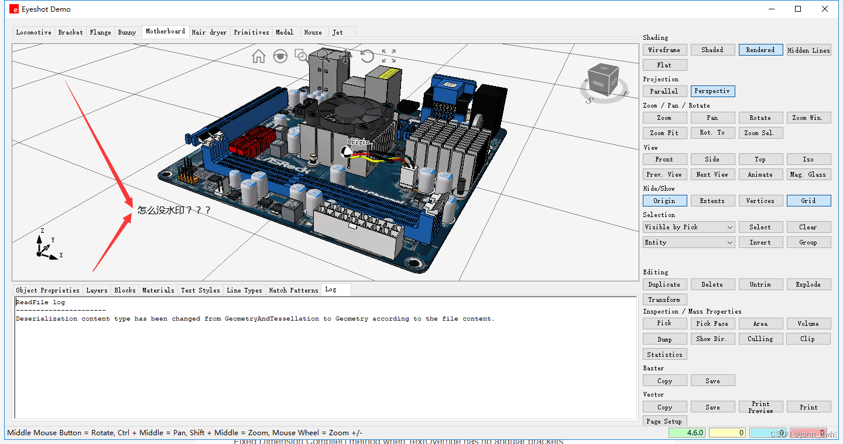Click the Eyeshot Demo app icon in title bar
Image resolution: width=843 pixels, height=444 pixels.
[x=13, y=9]
